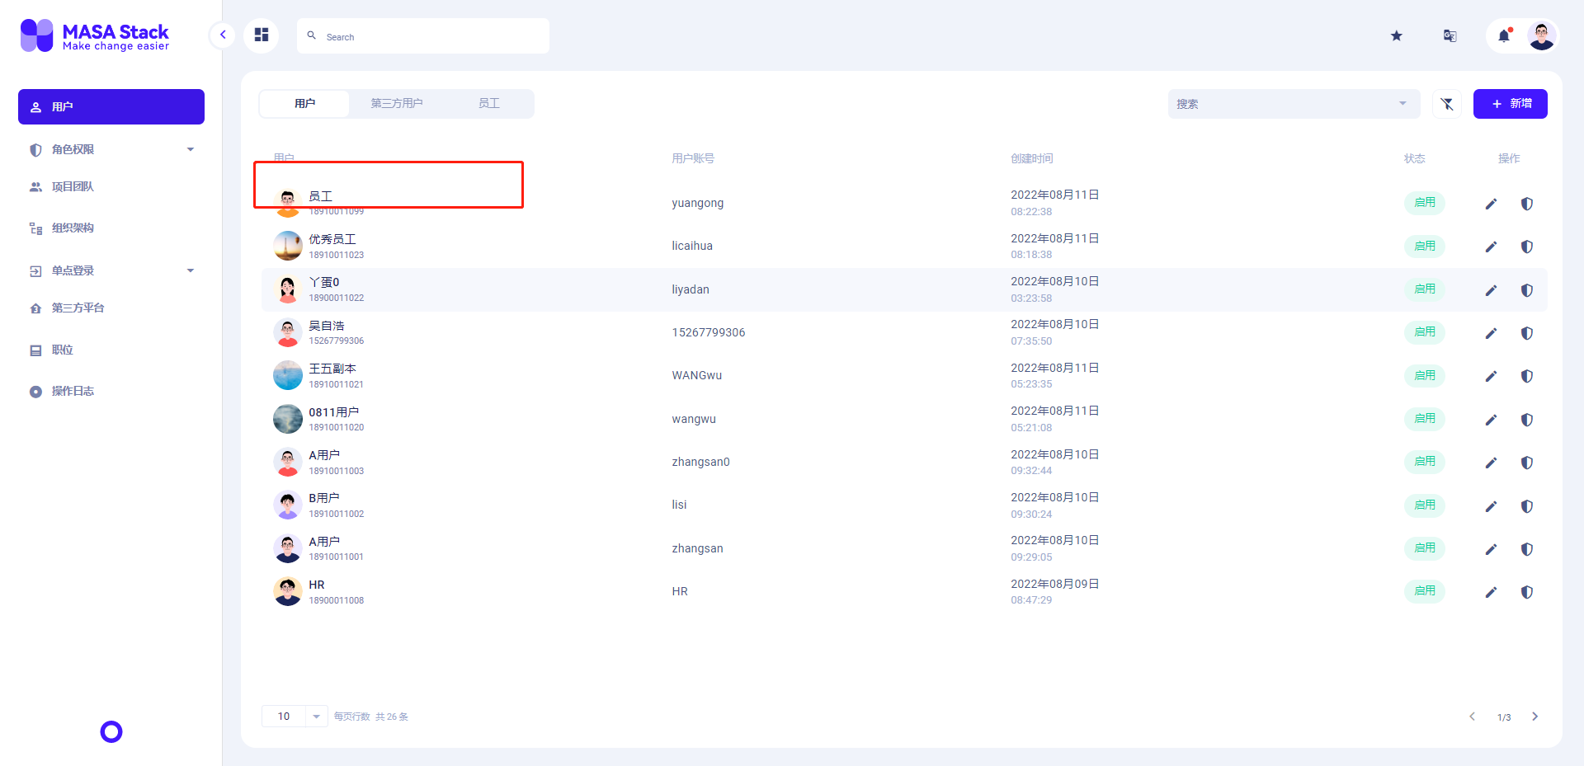Open 第三方平台 in the sidebar
This screenshot has height=766, width=1584.
click(x=111, y=308)
